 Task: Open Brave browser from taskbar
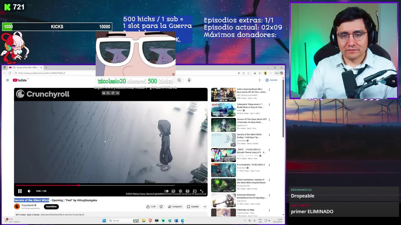point(150,221)
